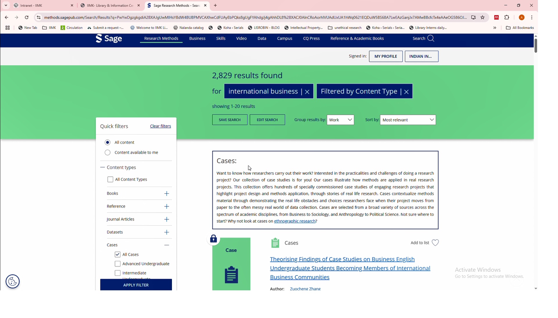This screenshot has height=318, width=558.
Task: Select the All content radio button
Action: (x=108, y=142)
